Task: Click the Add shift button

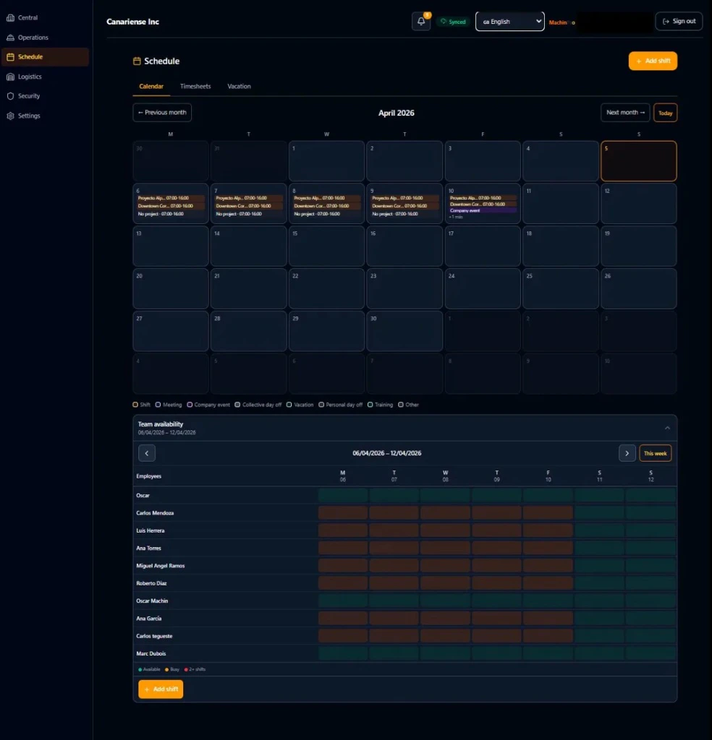Action: 653,61
